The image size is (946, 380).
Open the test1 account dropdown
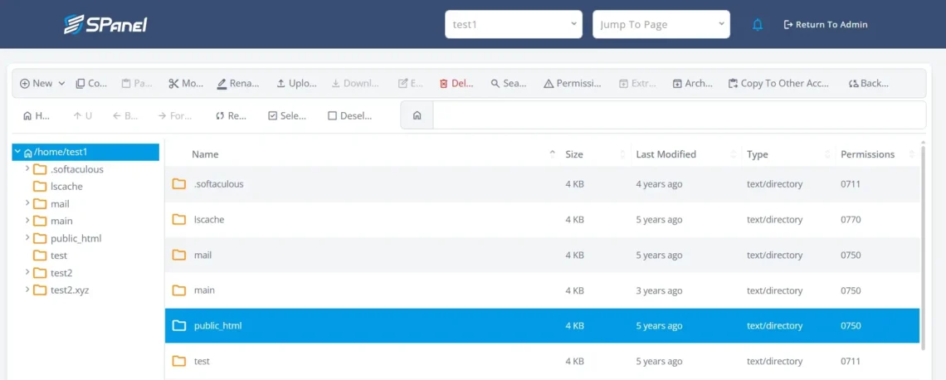514,25
